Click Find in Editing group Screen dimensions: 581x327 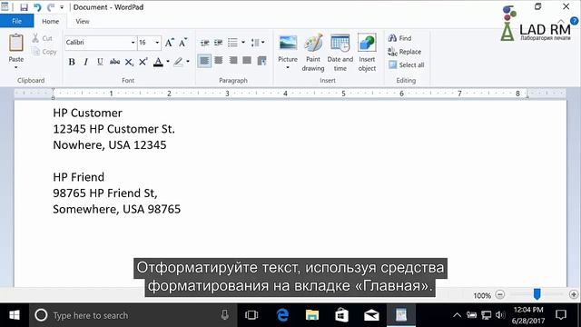click(x=399, y=38)
